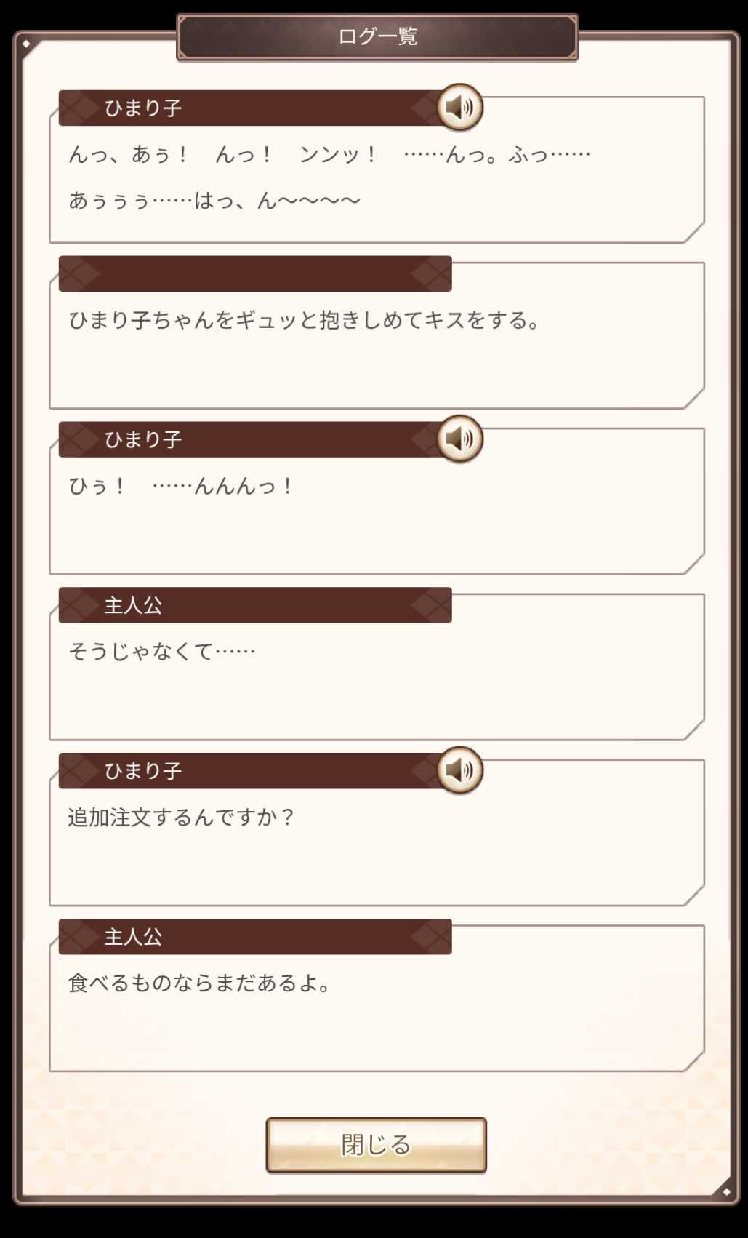
Task: Click the "追加注文するんですか？" dialogue text
Action: [181, 818]
